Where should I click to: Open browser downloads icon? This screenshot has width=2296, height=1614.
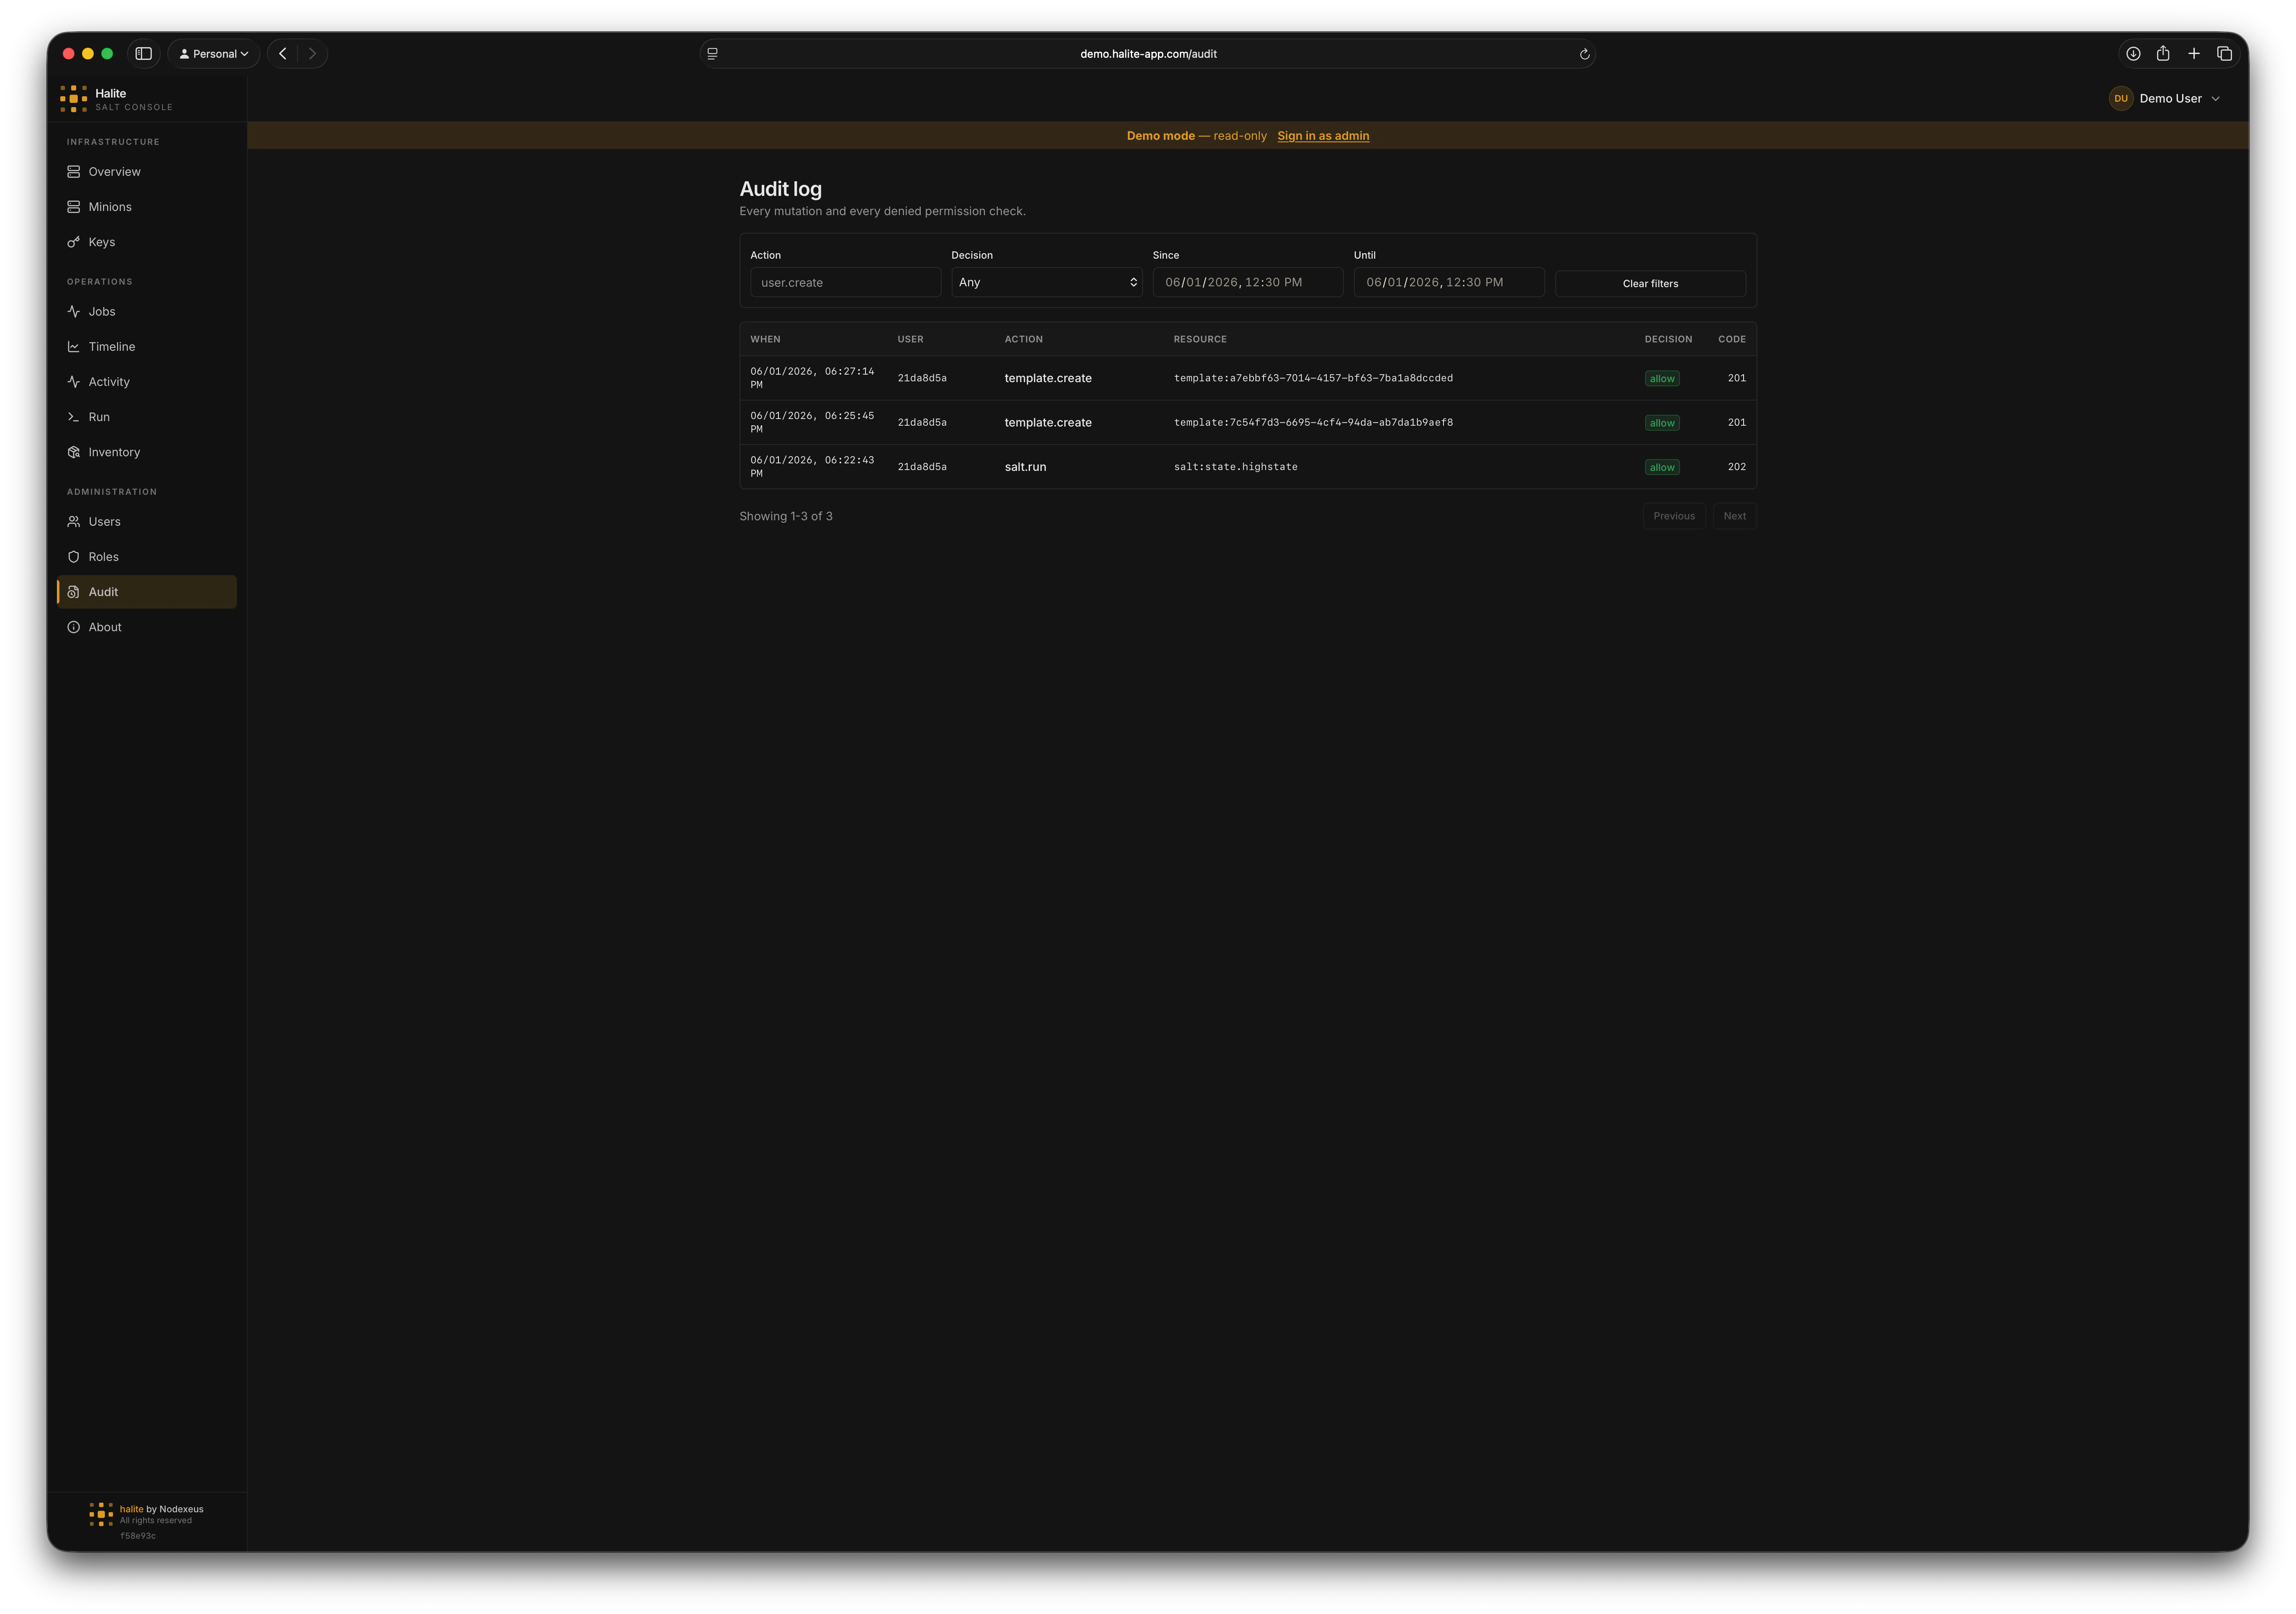click(x=2133, y=54)
